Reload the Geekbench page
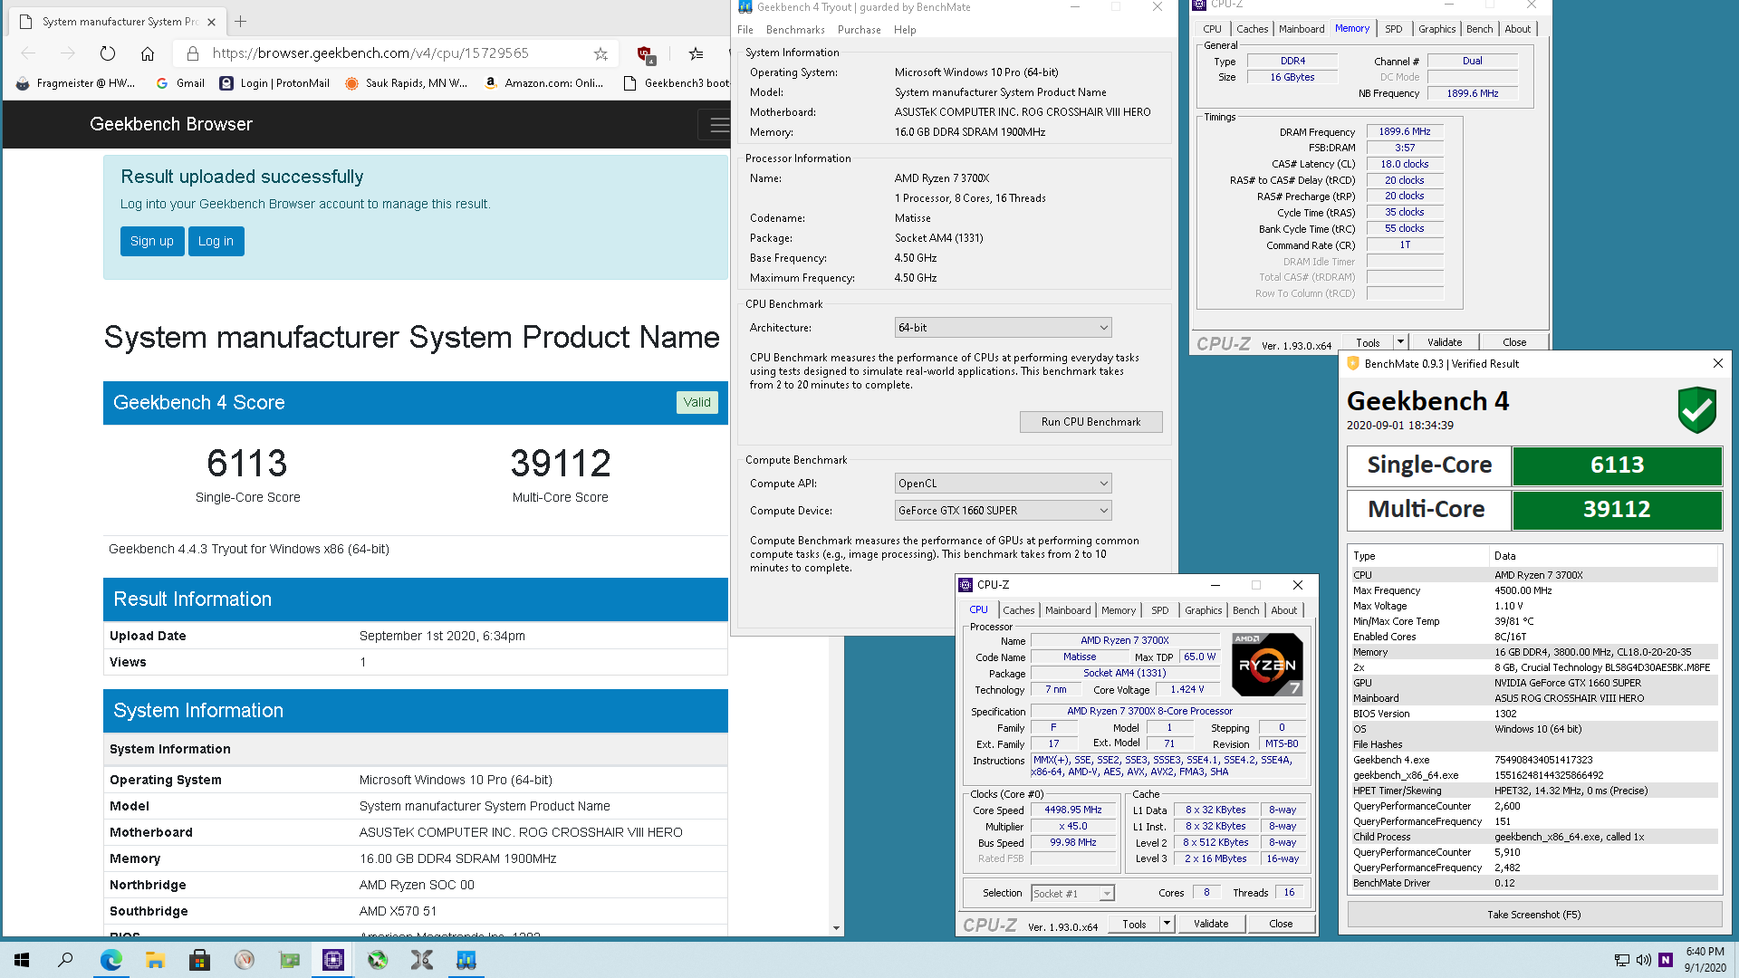The width and height of the screenshot is (1739, 978). (x=108, y=53)
